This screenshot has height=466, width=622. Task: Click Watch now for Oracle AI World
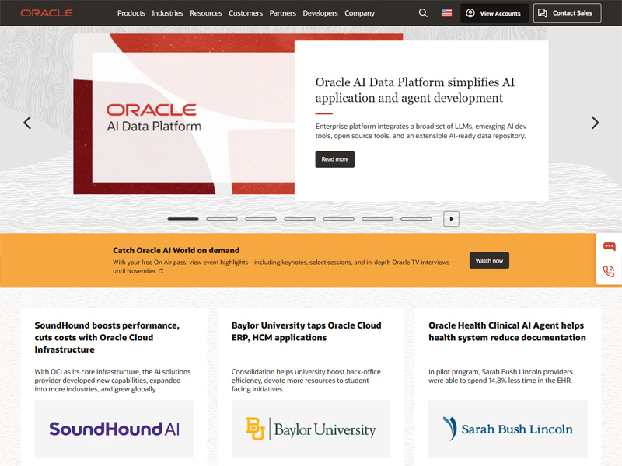tap(489, 260)
